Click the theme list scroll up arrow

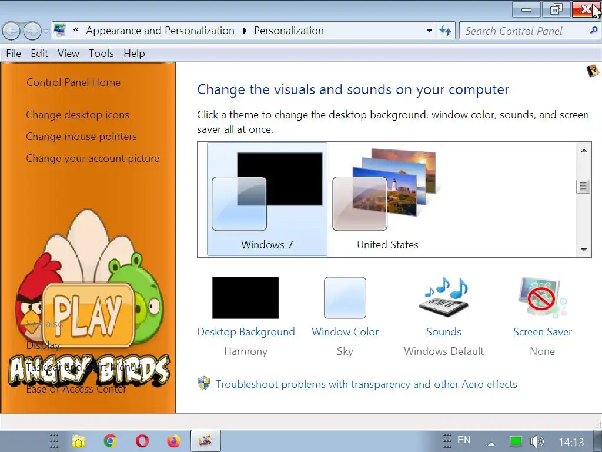pos(584,151)
